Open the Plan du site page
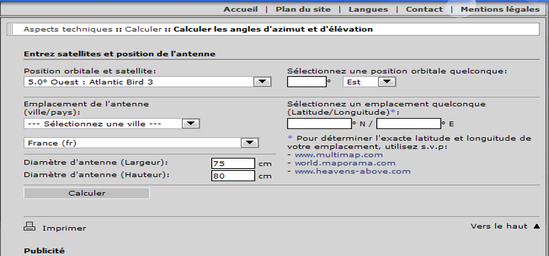549x256 pixels. pos(303,10)
